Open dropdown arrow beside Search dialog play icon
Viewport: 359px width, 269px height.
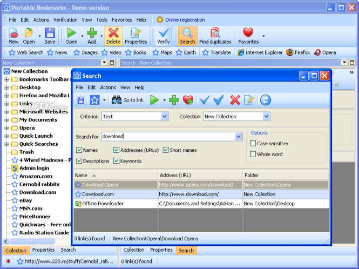[x=164, y=100]
